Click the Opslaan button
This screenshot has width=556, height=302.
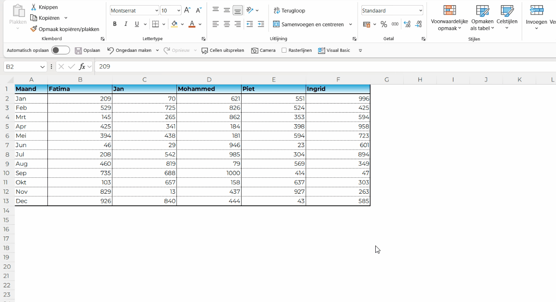click(x=87, y=50)
